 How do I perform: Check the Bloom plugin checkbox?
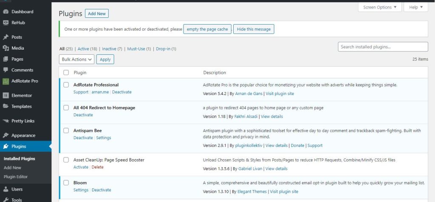click(66, 182)
